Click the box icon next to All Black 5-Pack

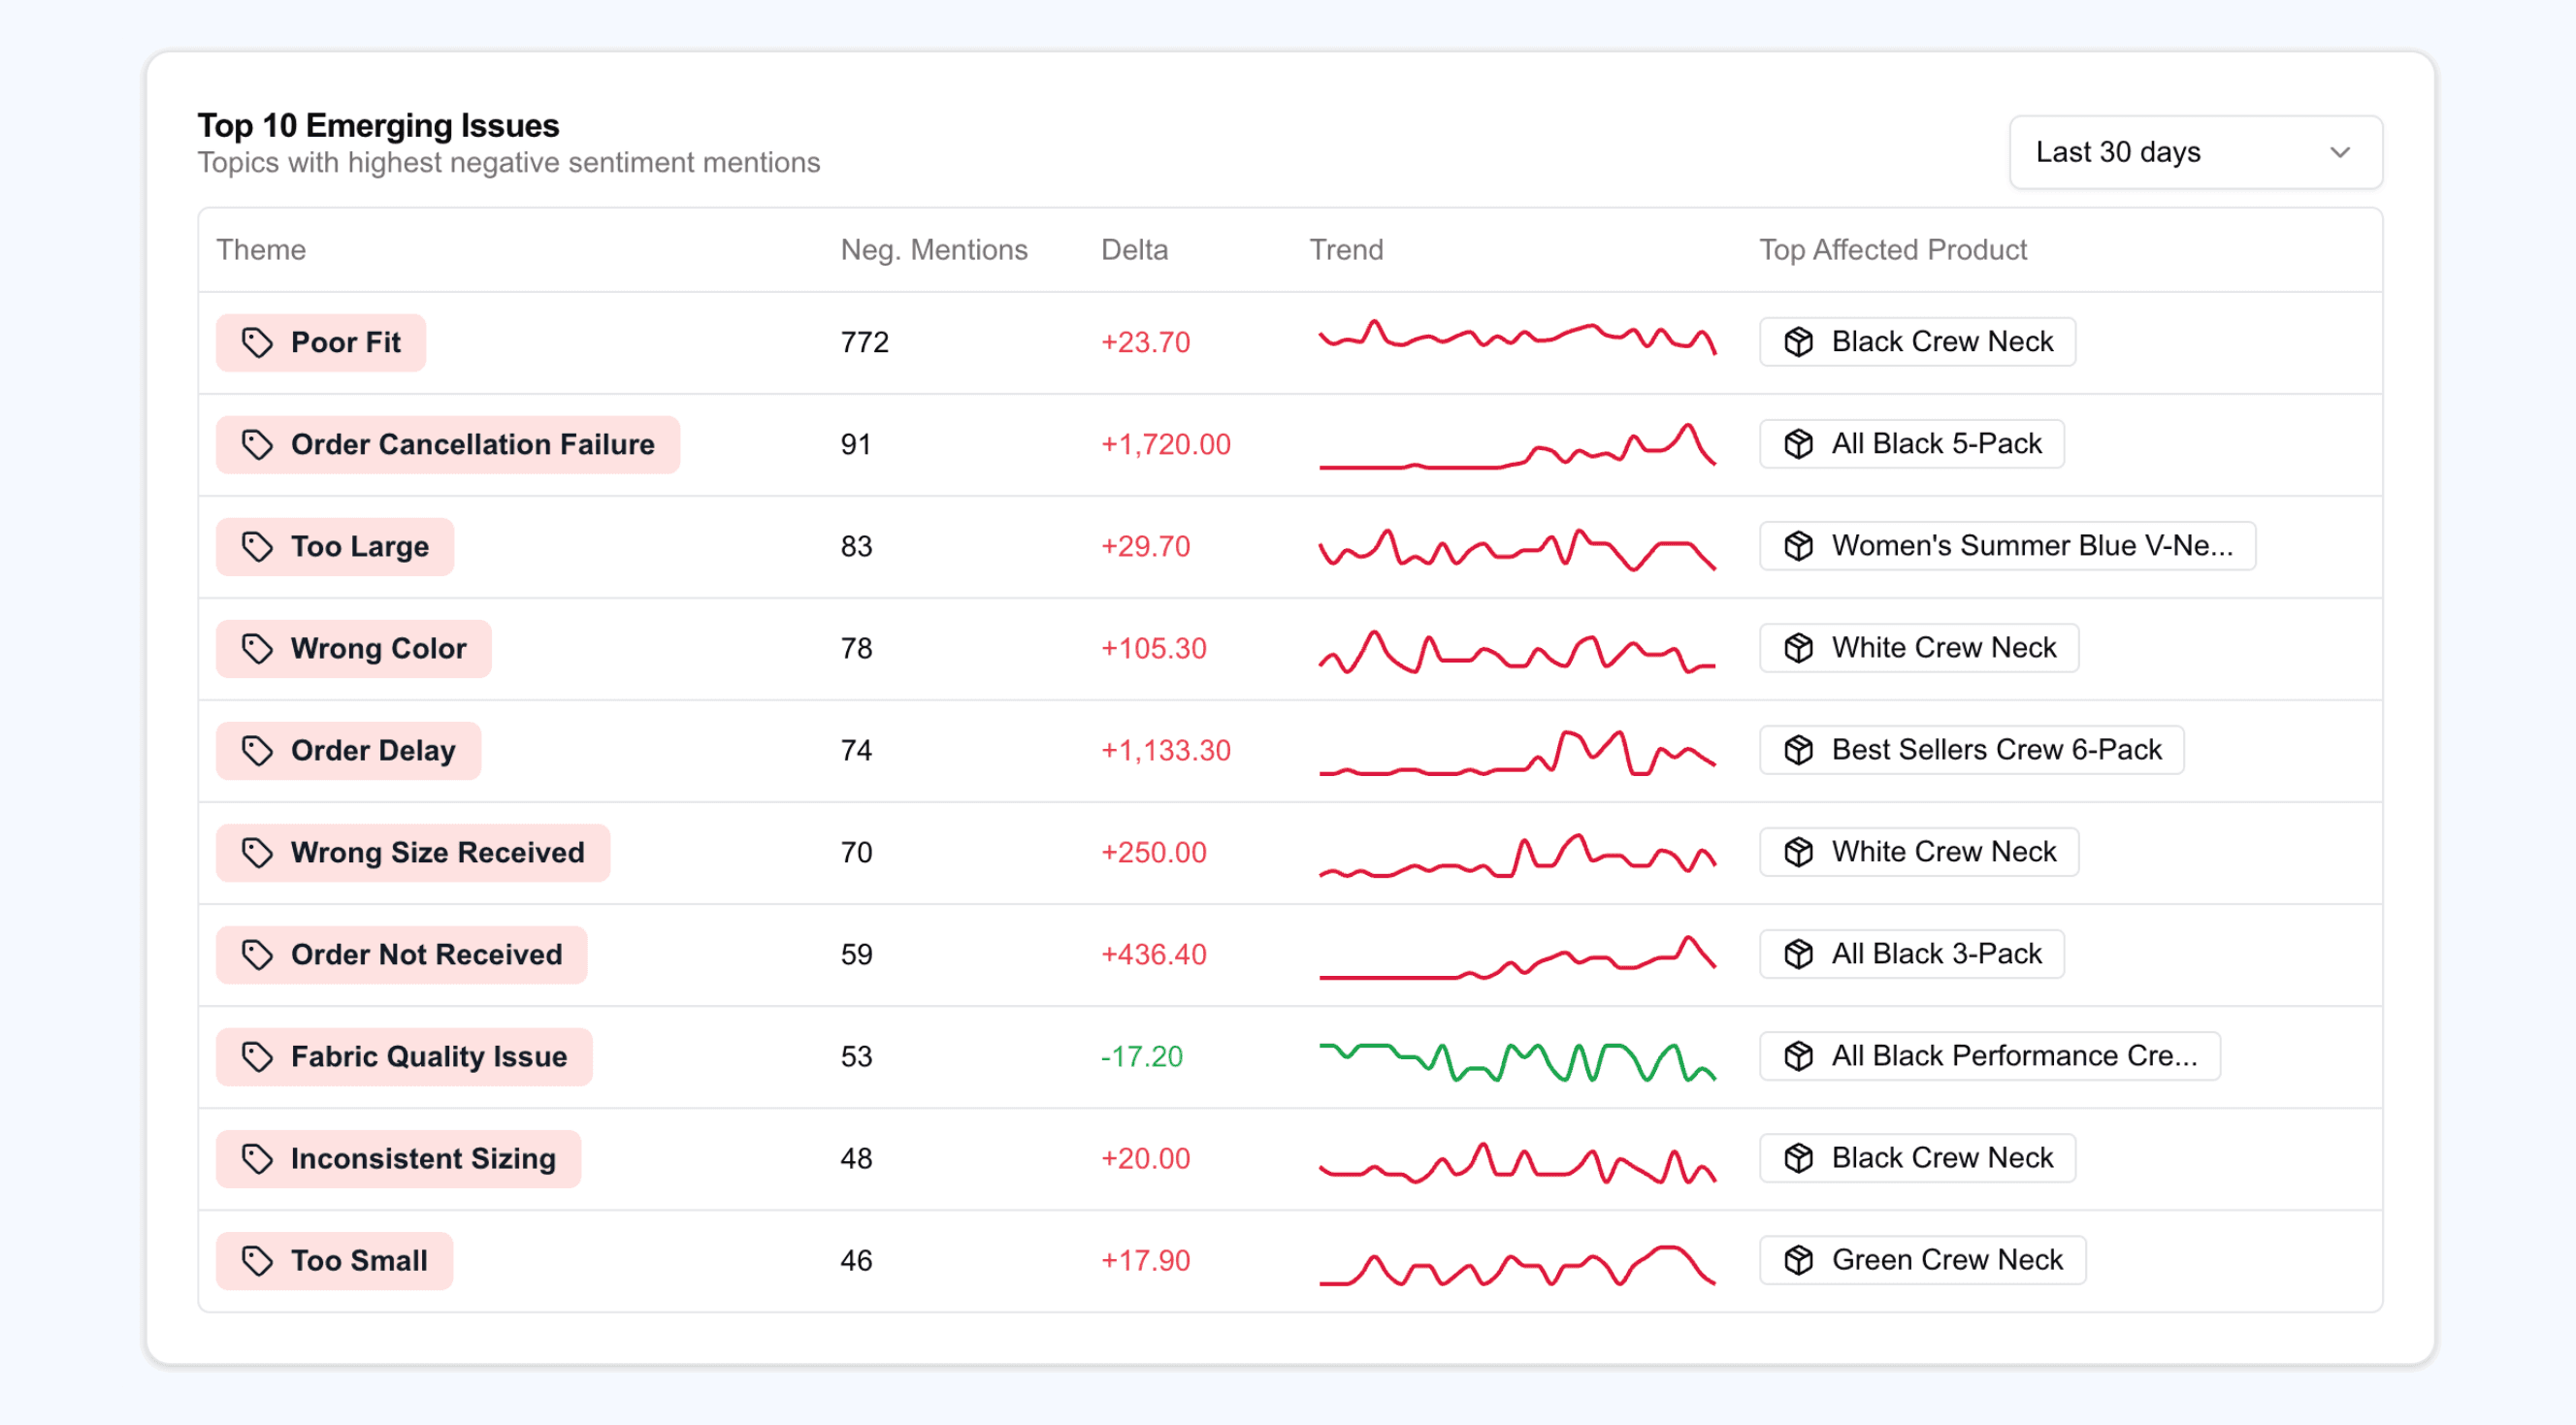(1799, 443)
